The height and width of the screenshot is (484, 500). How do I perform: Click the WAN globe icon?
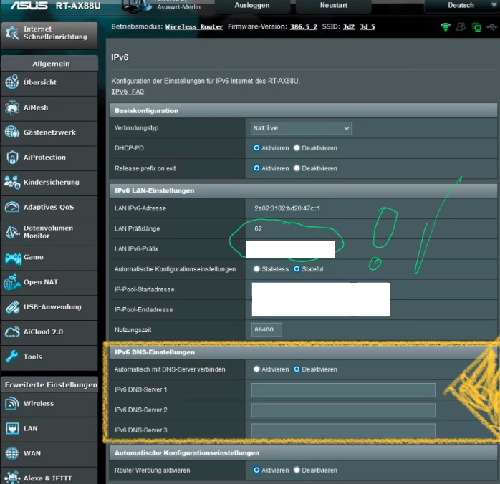(12, 453)
